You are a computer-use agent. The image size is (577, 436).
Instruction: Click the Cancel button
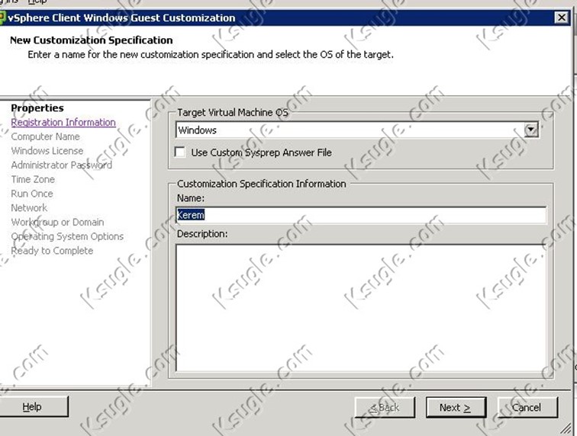click(x=527, y=407)
